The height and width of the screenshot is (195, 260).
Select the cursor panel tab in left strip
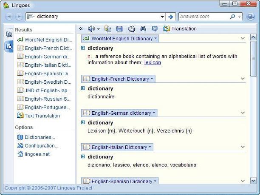click(x=9, y=46)
